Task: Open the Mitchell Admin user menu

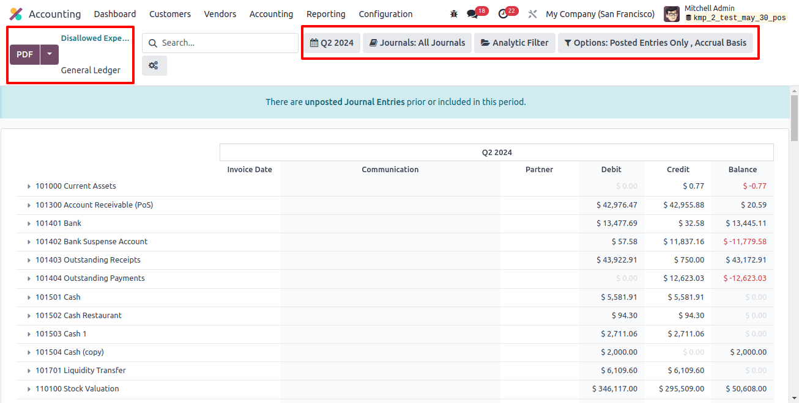Action: pyautogui.click(x=725, y=13)
